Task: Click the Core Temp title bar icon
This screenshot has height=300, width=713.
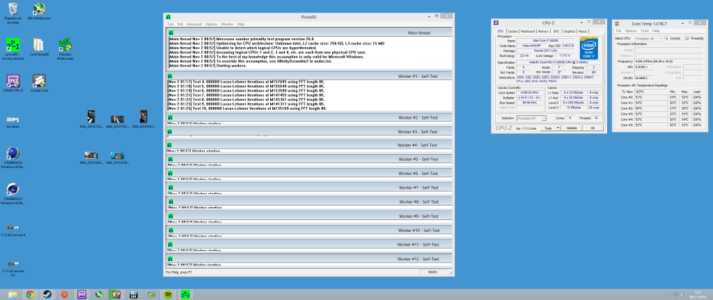Action: click(617, 23)
